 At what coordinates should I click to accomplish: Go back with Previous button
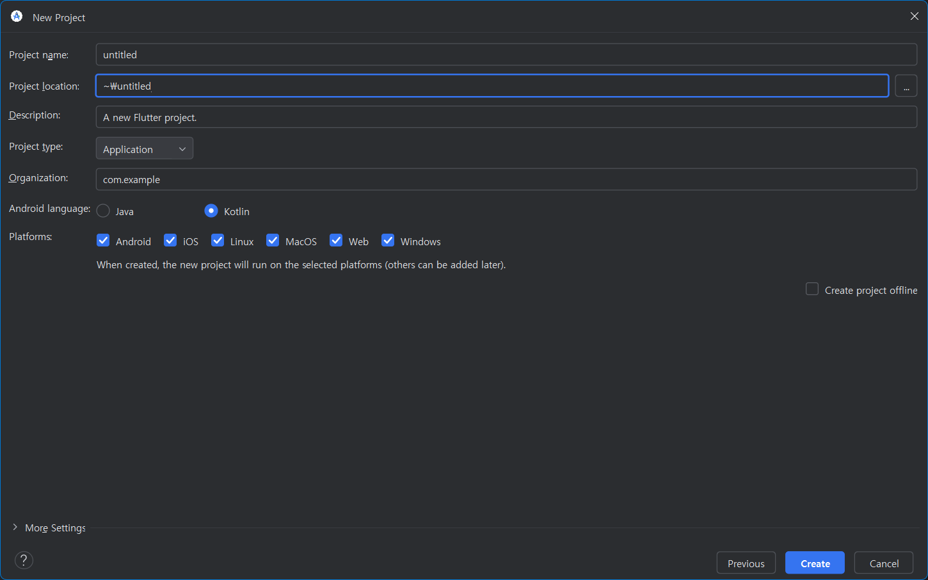[746, 563]
